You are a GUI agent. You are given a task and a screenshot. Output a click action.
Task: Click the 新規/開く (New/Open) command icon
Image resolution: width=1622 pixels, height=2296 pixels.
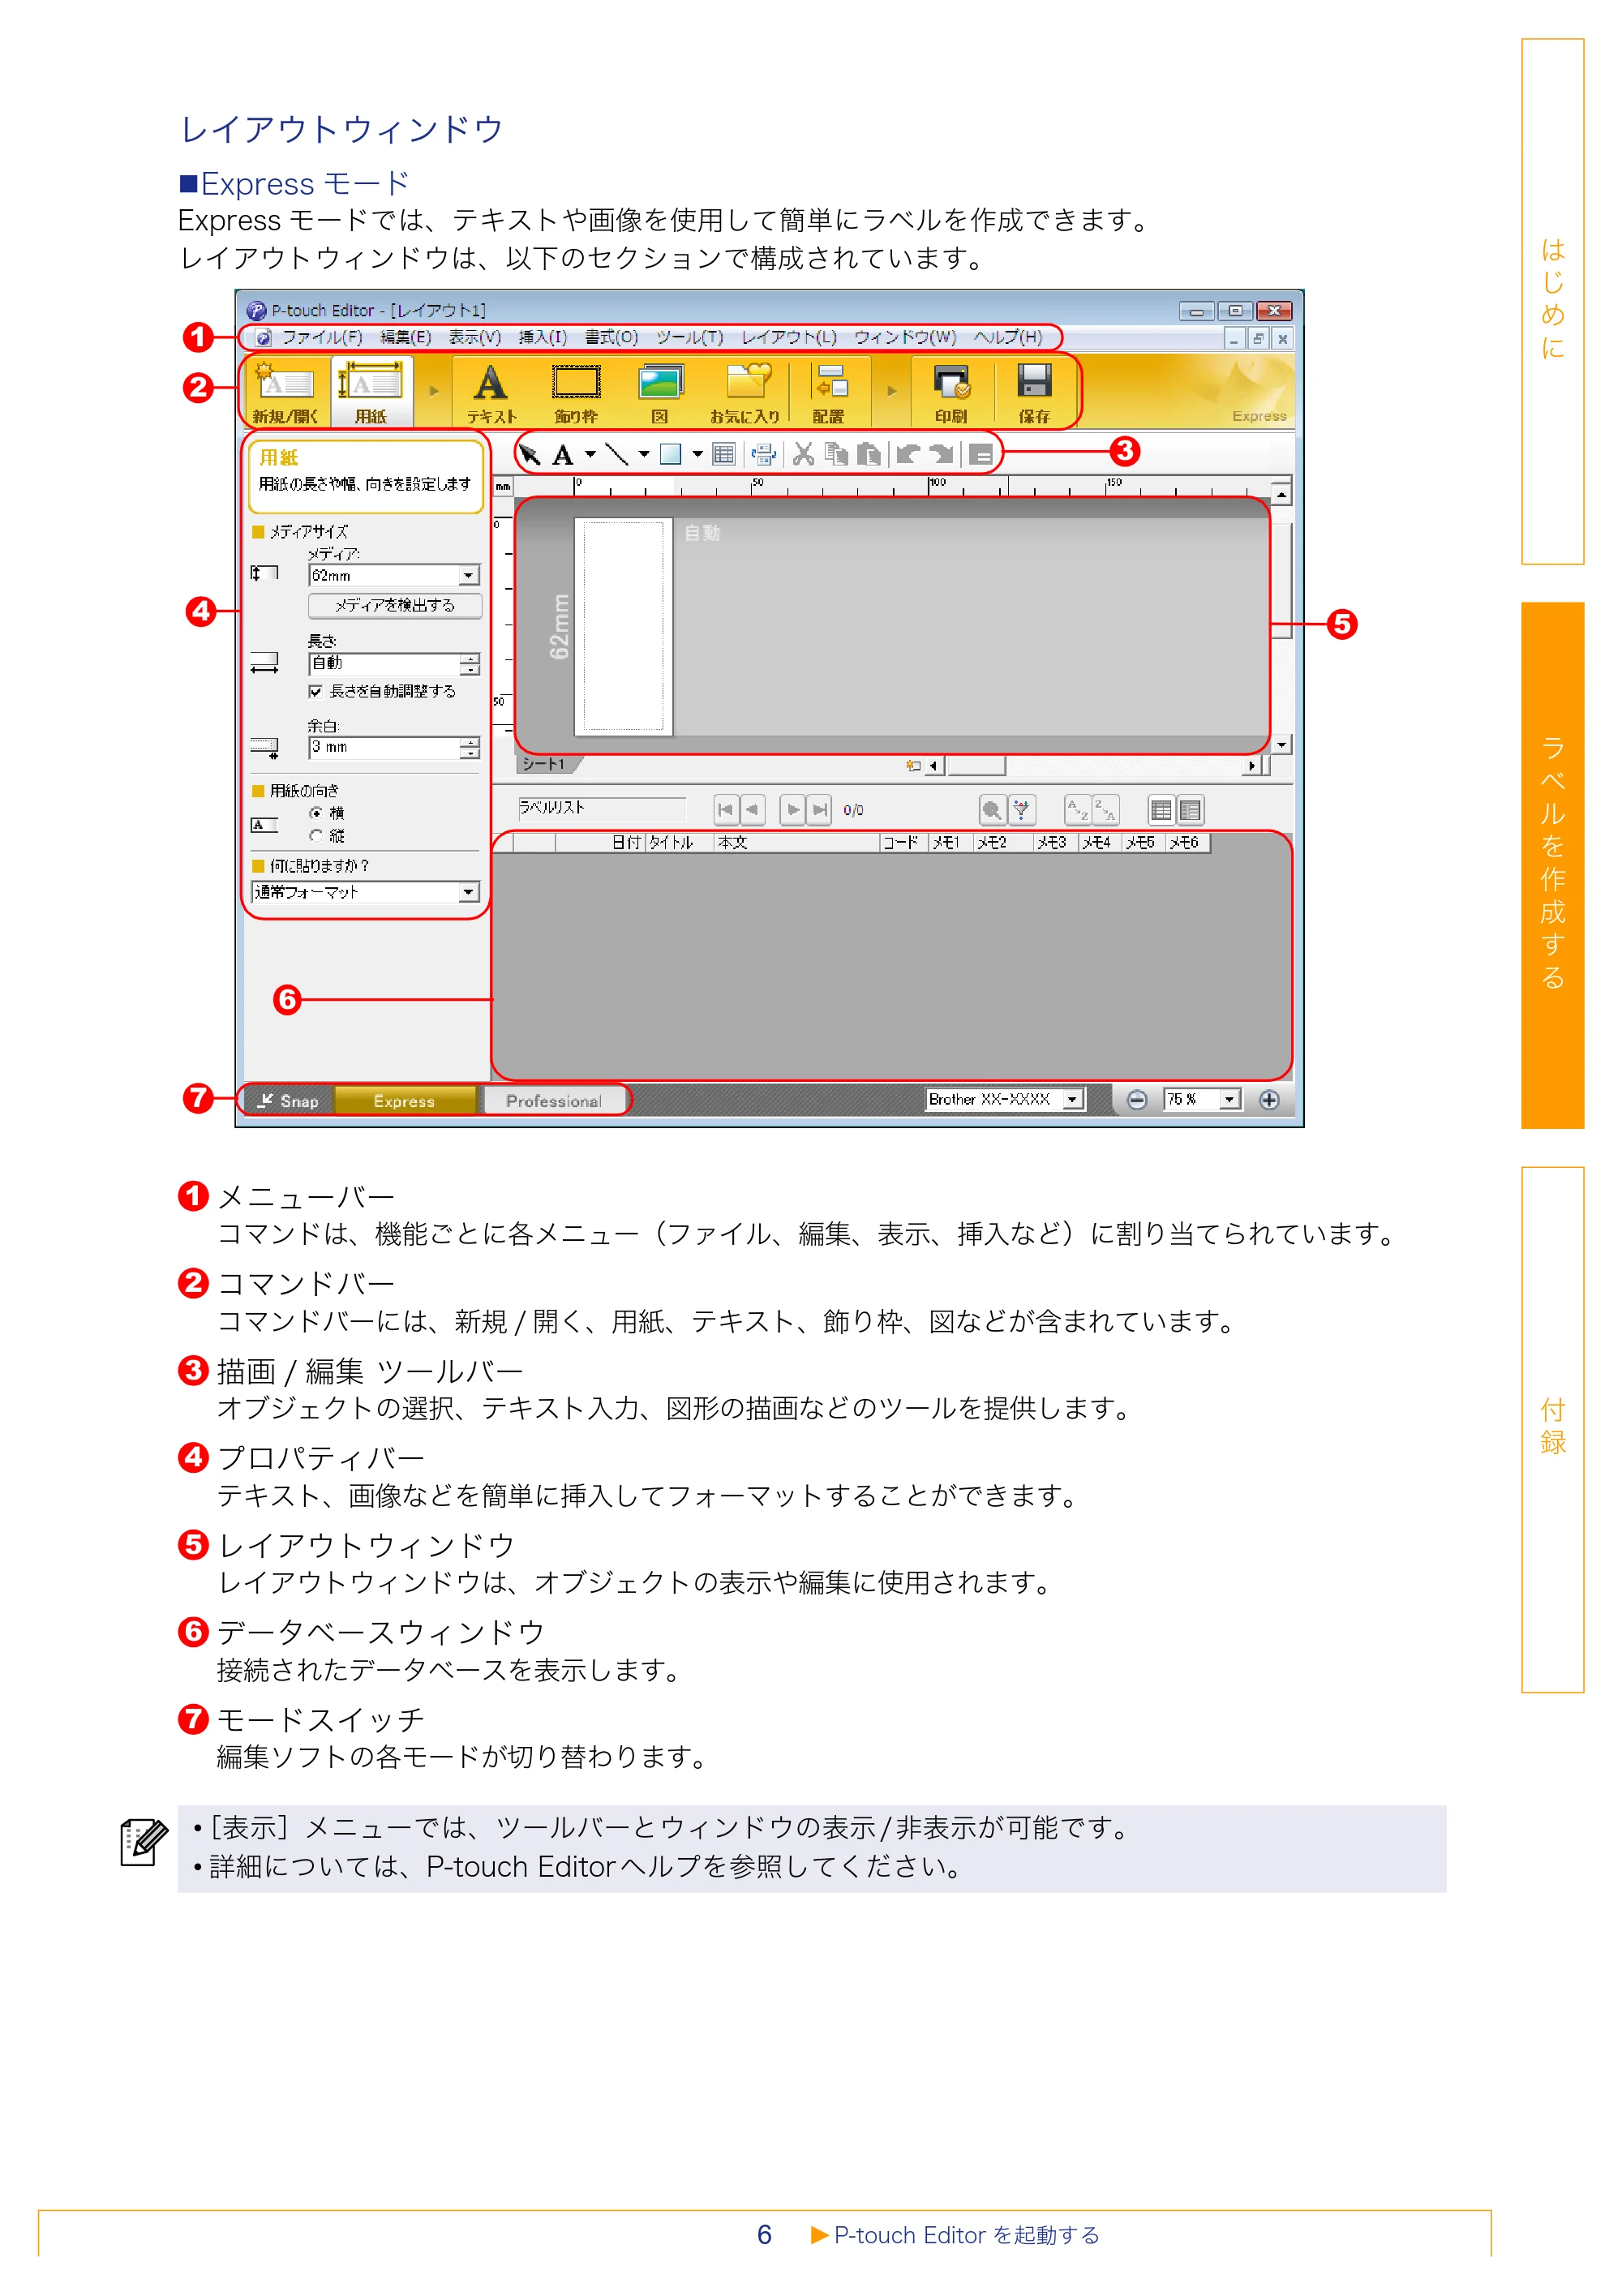point(285,392)
